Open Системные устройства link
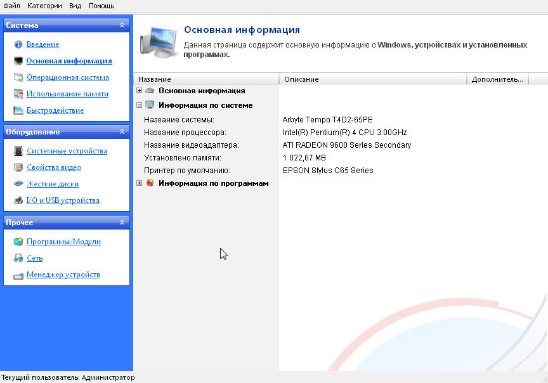Screen dimensions: 548x383 point(67,151)
